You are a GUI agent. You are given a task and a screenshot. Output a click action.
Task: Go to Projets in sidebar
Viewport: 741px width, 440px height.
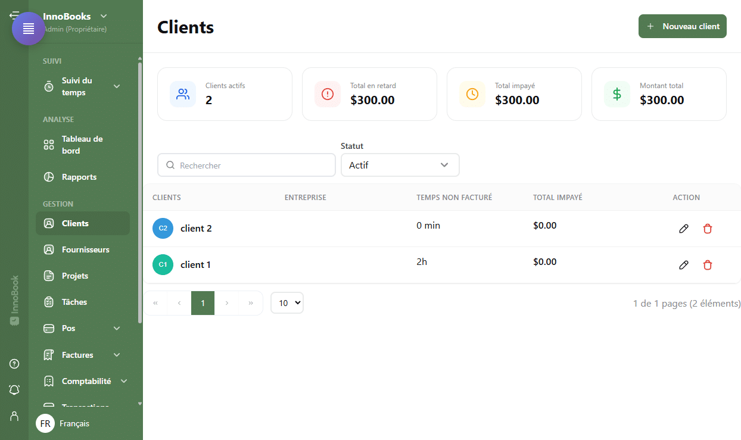(x=83, y=276)
